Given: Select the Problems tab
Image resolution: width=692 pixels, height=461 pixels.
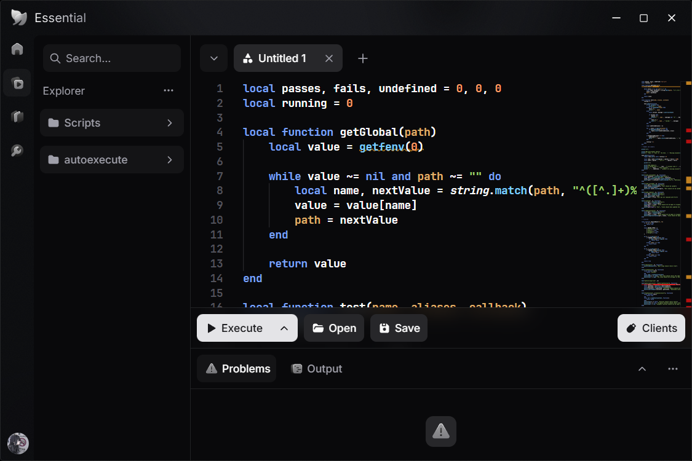Looking at the screenshot, I should click(x=237, y=369).
